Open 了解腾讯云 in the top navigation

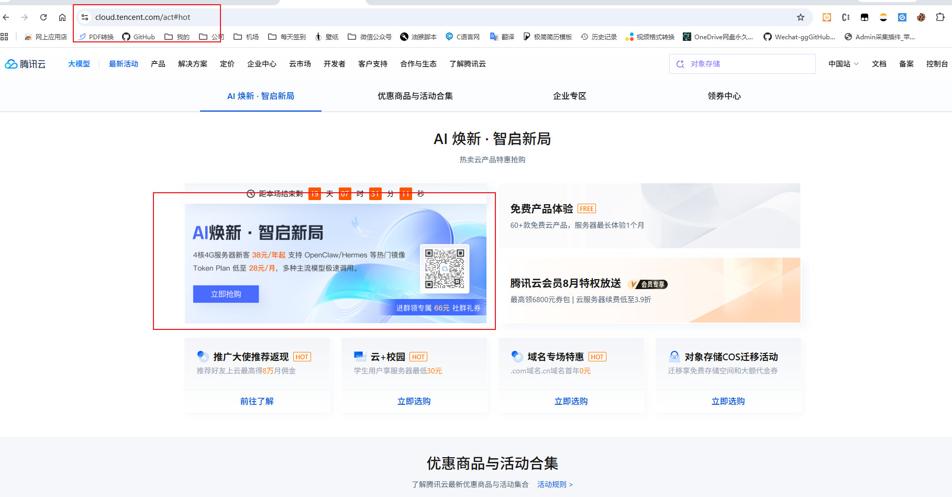pyautogui.click(x=468, y=64)
